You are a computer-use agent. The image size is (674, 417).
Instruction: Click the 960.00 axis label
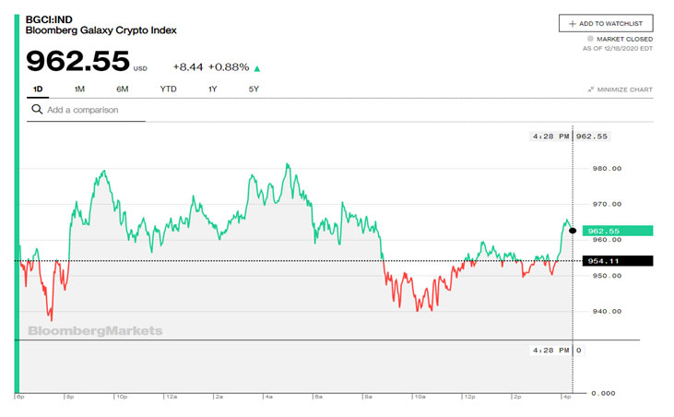click(x=607, y=240)
